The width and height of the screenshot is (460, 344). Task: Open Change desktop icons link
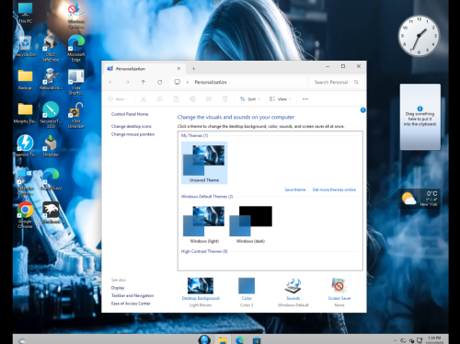click(x=132, y=126)
